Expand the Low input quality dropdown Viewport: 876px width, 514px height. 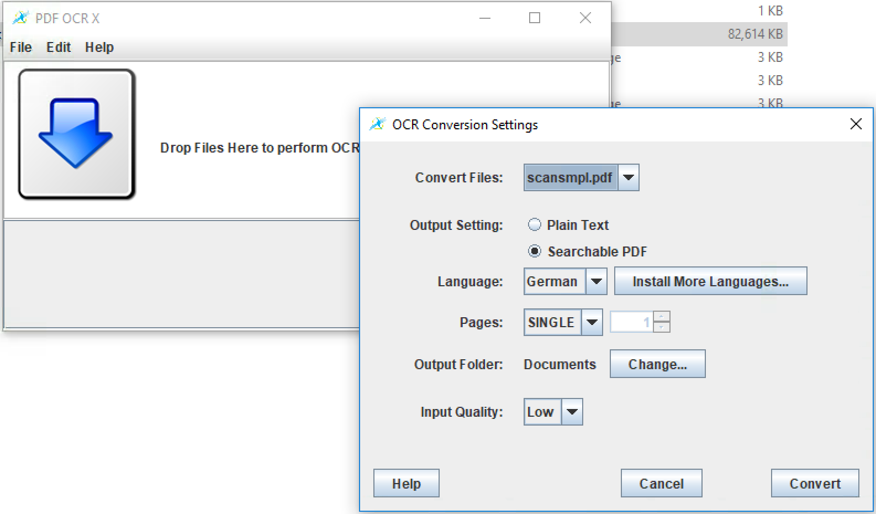[x=572, y=412]
